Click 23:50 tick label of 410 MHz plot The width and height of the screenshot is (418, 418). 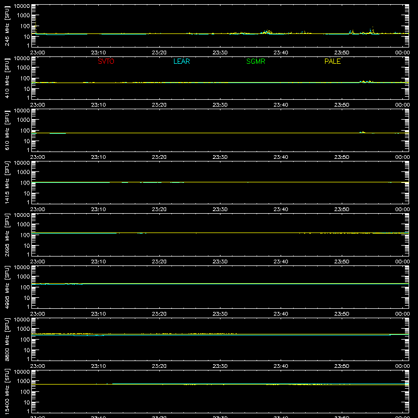342,105
